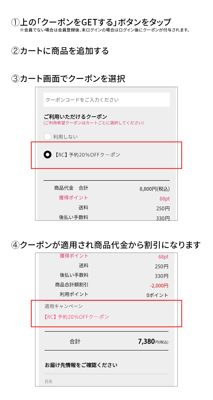Click the pink applied 【RC】予約20%OFFクーポン text

tap(76, 317)
